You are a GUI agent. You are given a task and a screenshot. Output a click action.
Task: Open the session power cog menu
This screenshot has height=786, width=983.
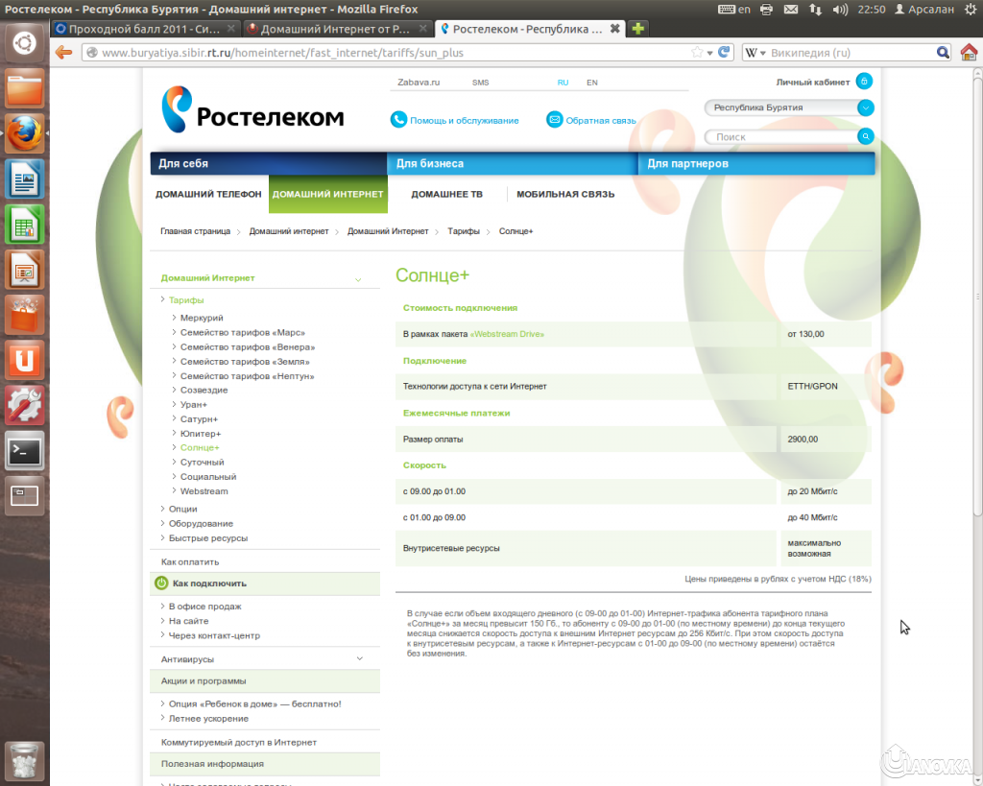click(970, 10)
